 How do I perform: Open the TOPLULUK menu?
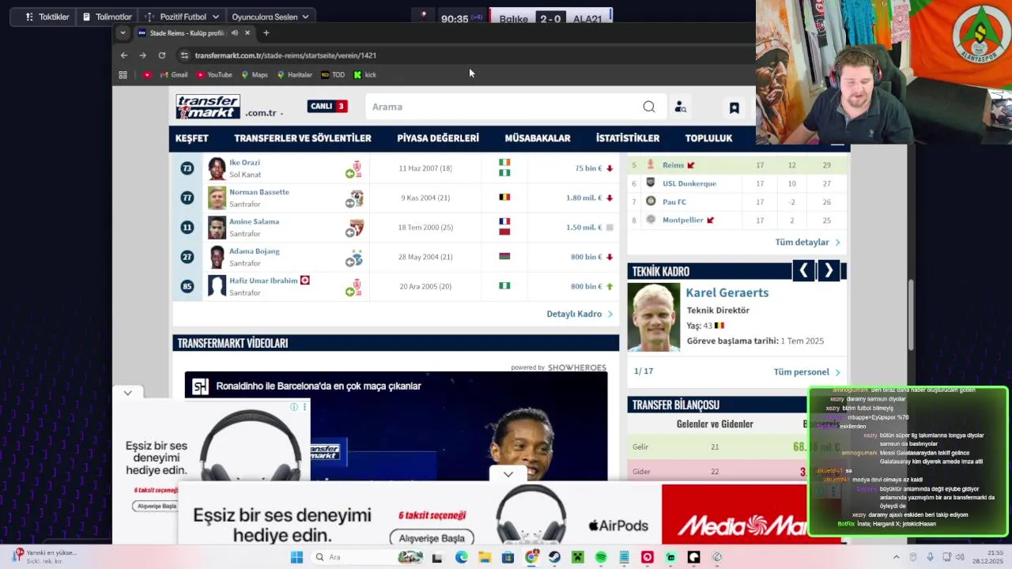pyautogui.click(x=708, y=138)
